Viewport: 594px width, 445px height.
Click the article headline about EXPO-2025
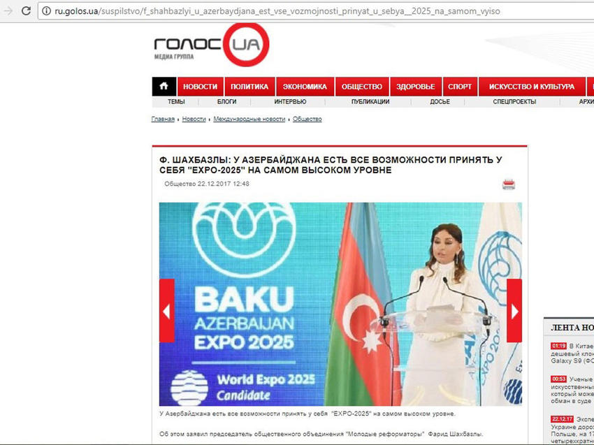pos(331,165)
